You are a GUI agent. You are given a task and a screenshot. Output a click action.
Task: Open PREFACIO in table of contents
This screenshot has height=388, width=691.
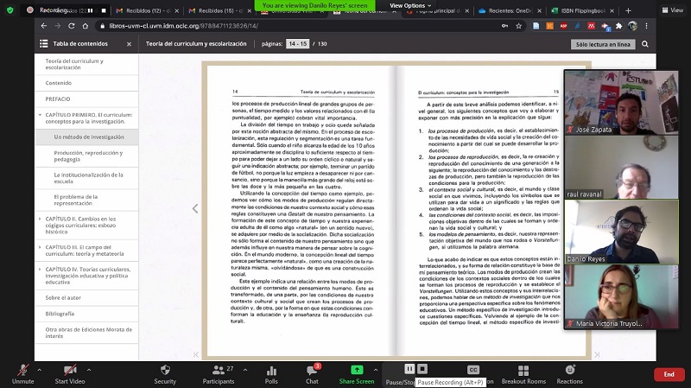click(x=86, y=99)
